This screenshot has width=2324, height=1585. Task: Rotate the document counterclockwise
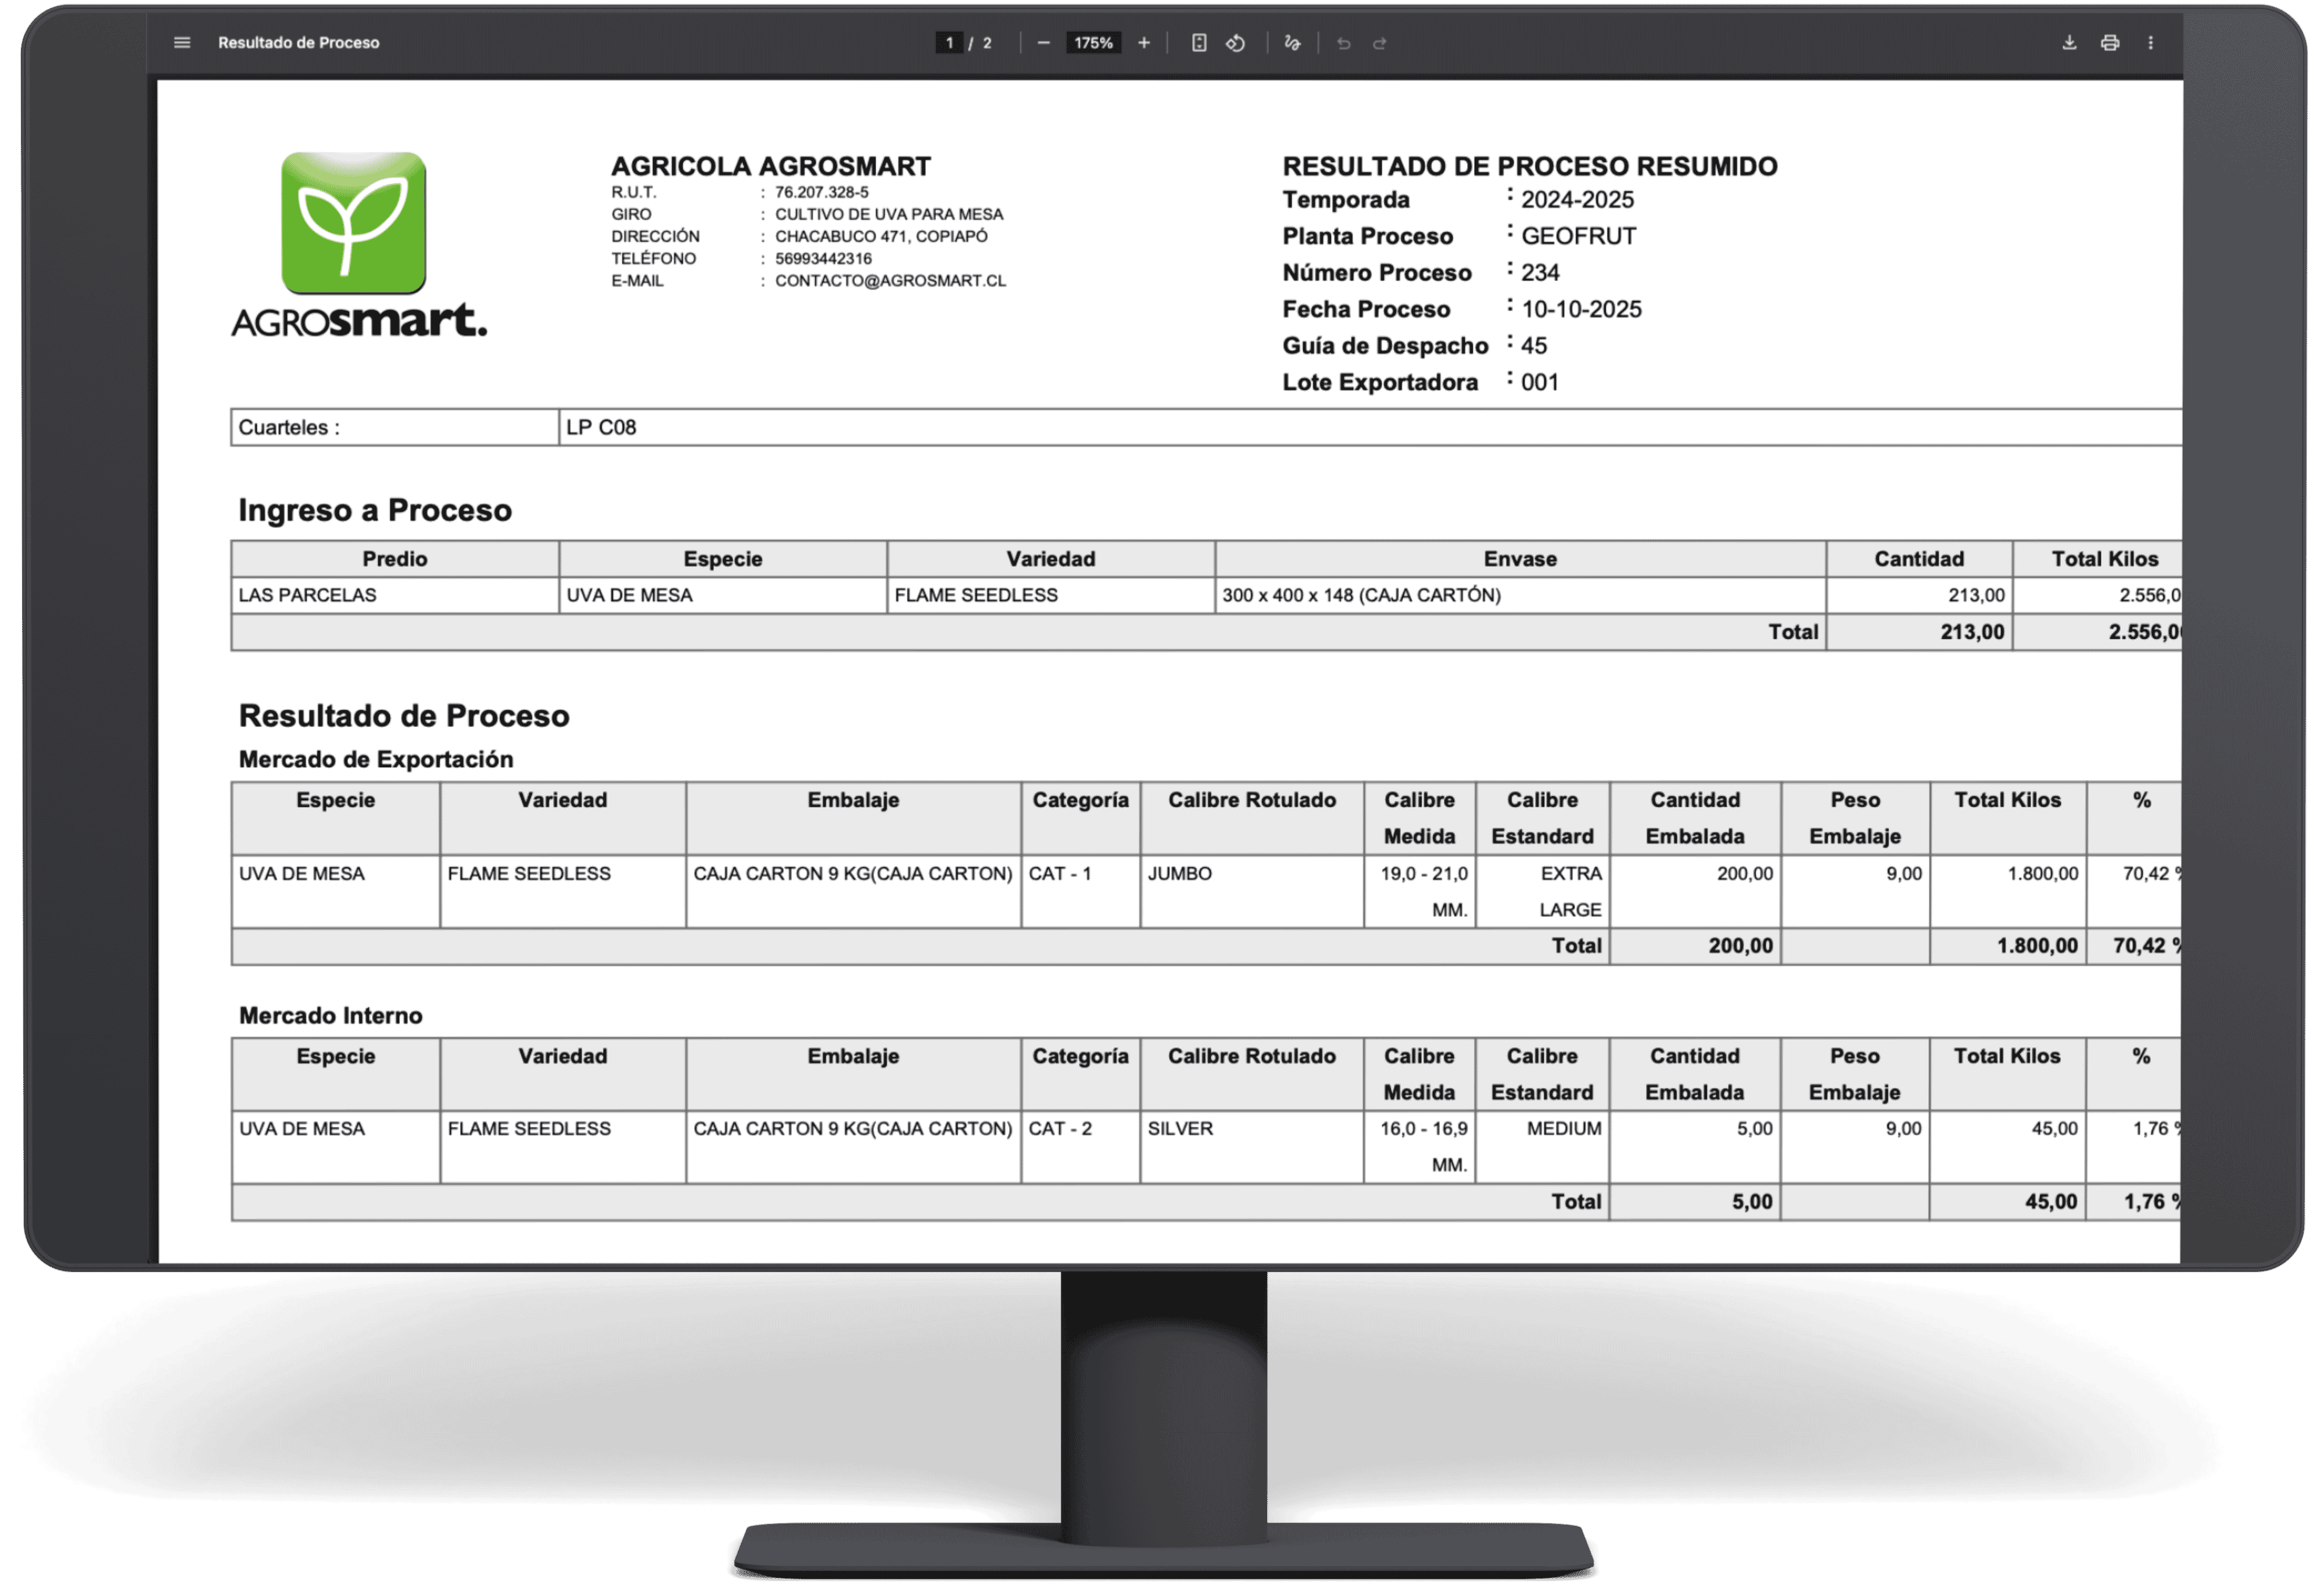(x=1236, y=43)
